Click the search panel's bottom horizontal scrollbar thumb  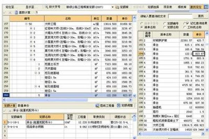coord(167,134)
